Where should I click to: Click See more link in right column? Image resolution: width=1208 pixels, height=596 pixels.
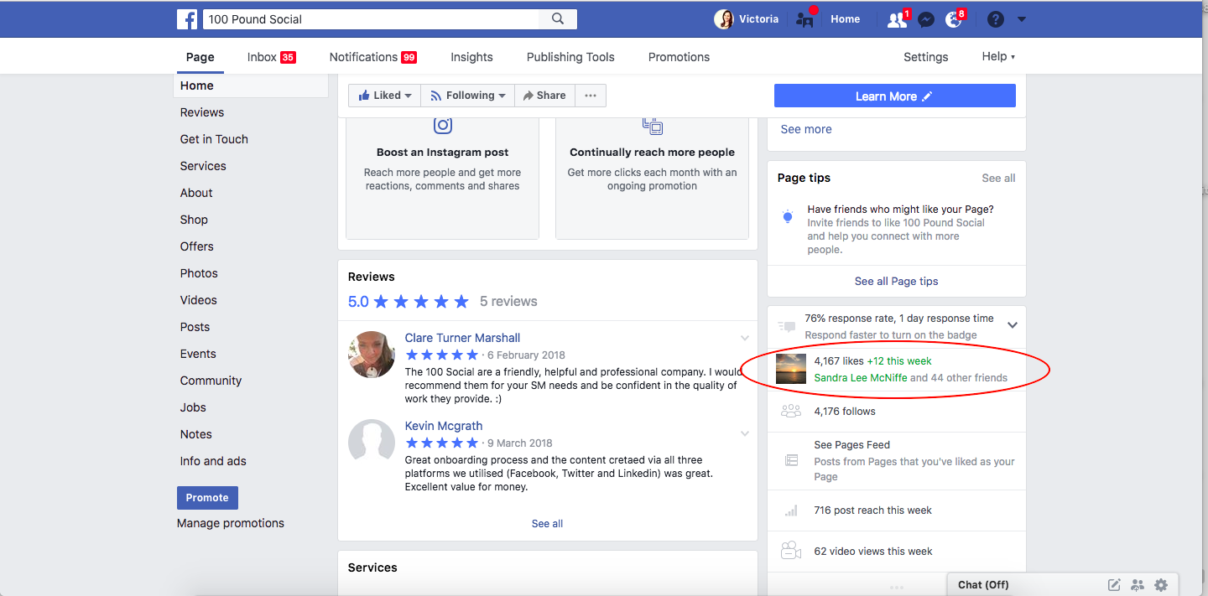click(806, 129)
